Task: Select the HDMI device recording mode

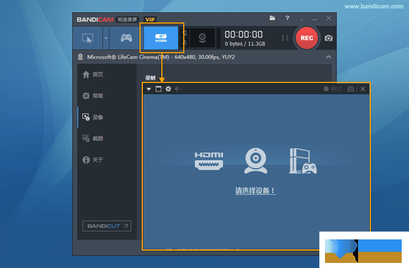Action: pos(161,38)
